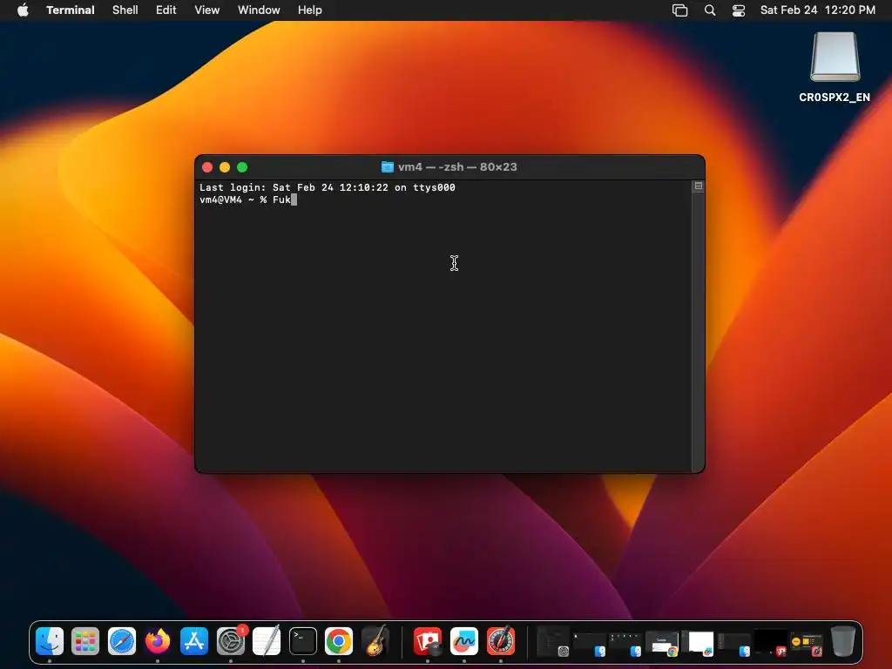Close the Terminal window
Screen dimensions: 892x669
tap(207, 166)
